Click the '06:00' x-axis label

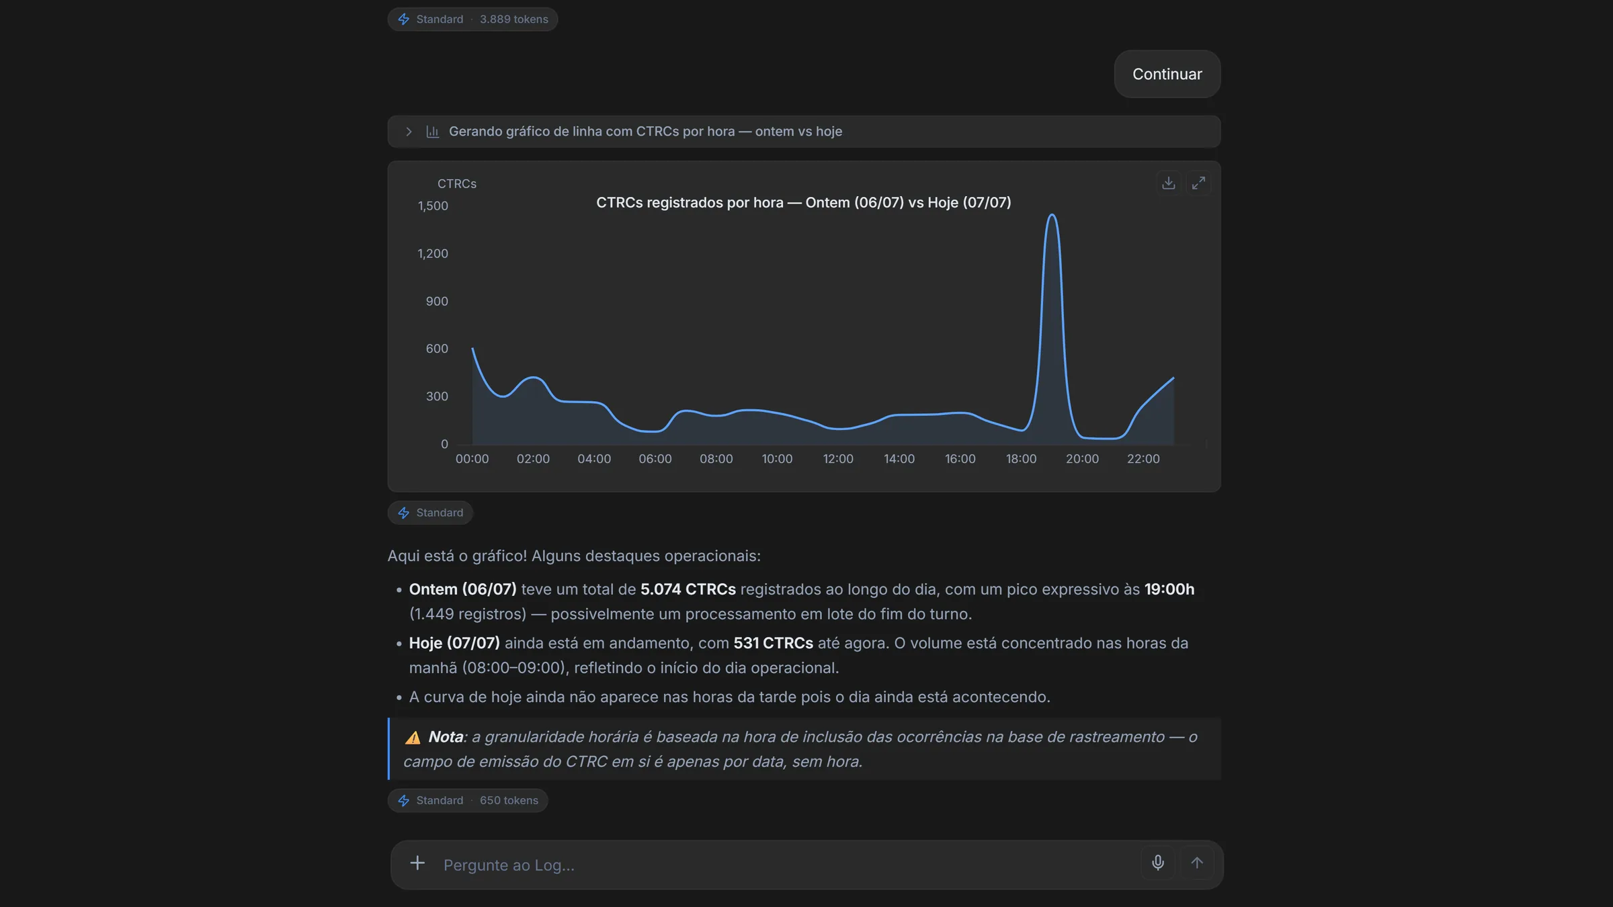pos(655,459)
